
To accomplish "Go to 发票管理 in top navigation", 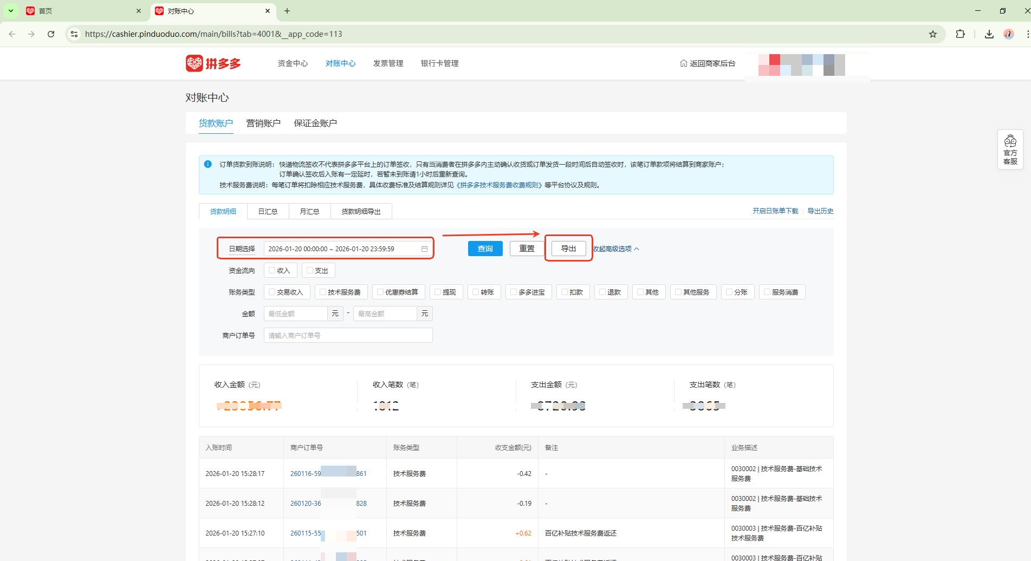I will point(388,63).
